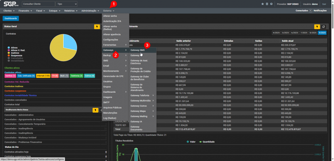Click the favorites star icon in header
Viewport: 334px width, 161px height.
click(x=263, y=4)
